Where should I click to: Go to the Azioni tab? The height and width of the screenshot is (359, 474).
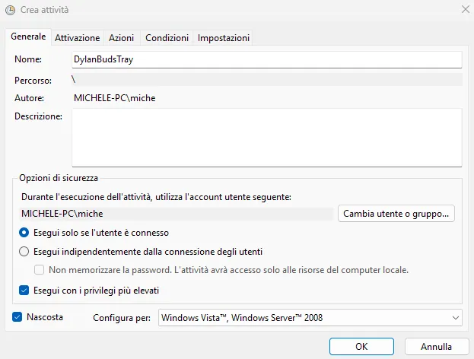[122, 38]
